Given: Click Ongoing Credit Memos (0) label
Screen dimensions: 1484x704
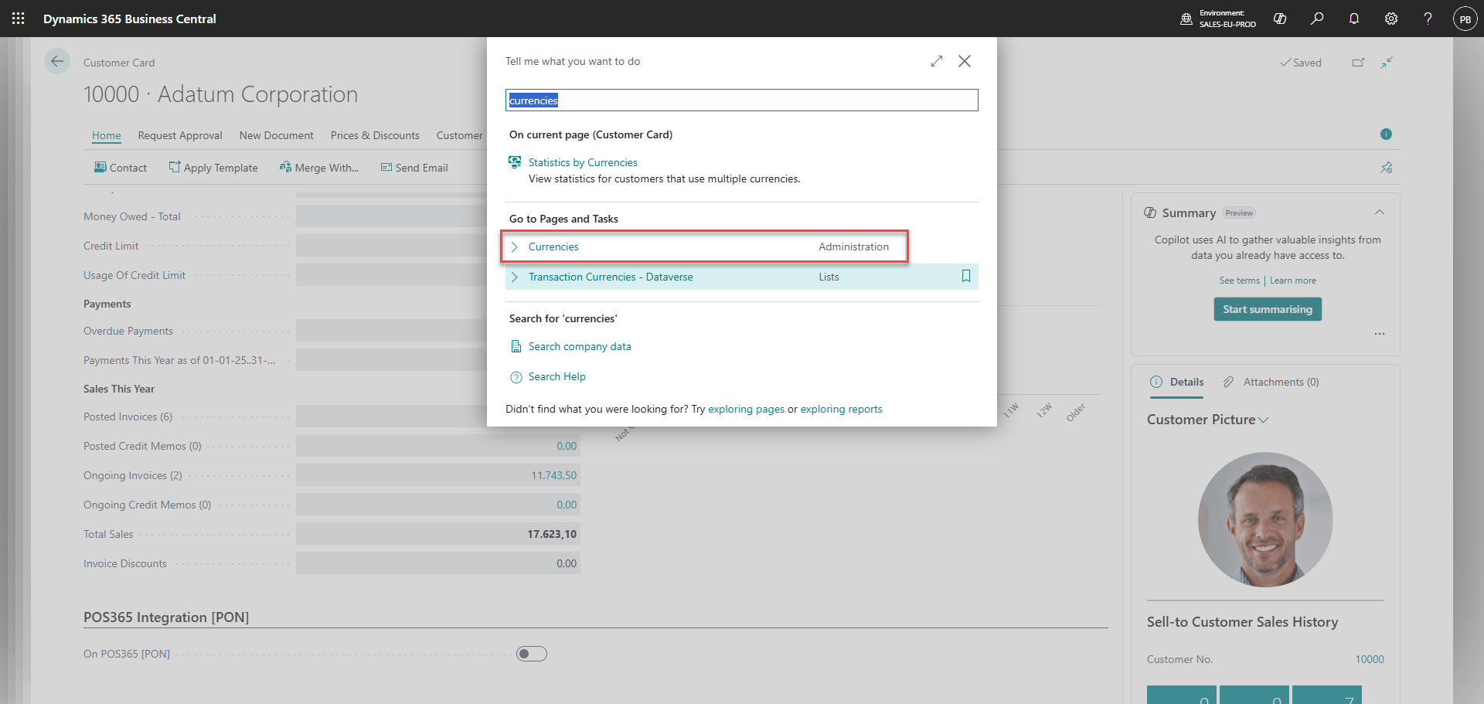Looking at the screenshot, I should (x=147, y=505).
